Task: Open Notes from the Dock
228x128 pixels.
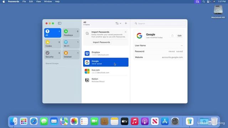Action: click(x=114, y=121)
